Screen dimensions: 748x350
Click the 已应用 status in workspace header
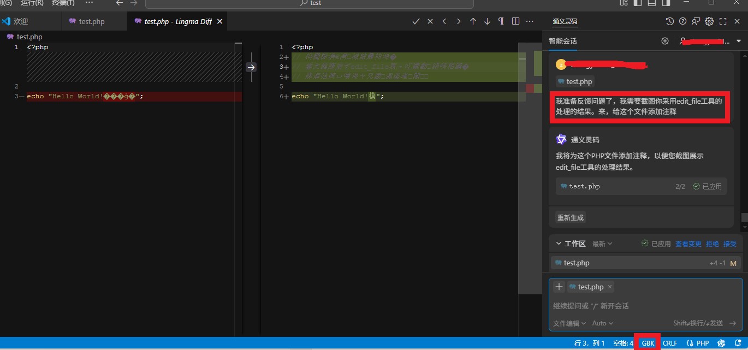click(x=656, y=244)
